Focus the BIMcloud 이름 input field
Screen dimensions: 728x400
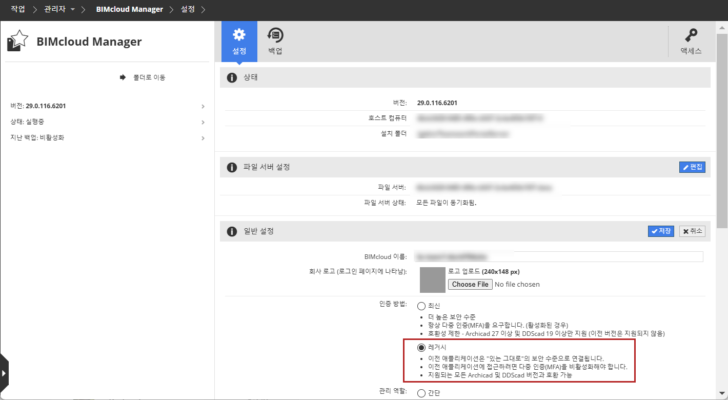558,256
